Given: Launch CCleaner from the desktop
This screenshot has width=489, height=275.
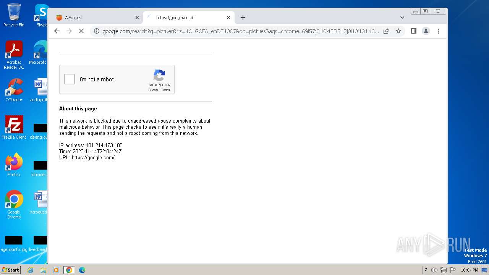Looking at the screenshot, I should pyautogui.click(x=14, y=90).
